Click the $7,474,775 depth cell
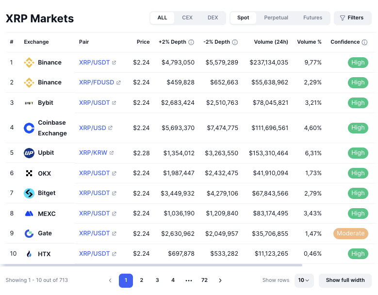The height and width of the screenshot is (295, 378). click(223, 128)
